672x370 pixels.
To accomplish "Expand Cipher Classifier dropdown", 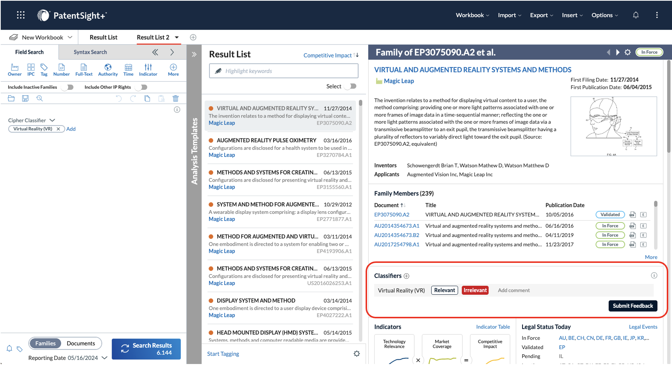I will (x=52, y=120).
